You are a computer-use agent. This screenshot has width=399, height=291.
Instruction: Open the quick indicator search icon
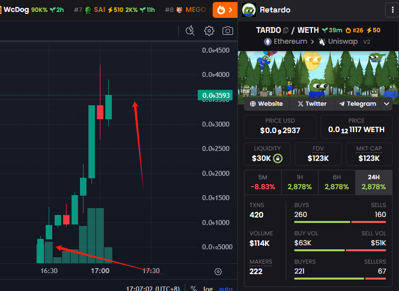pos(190,31)
